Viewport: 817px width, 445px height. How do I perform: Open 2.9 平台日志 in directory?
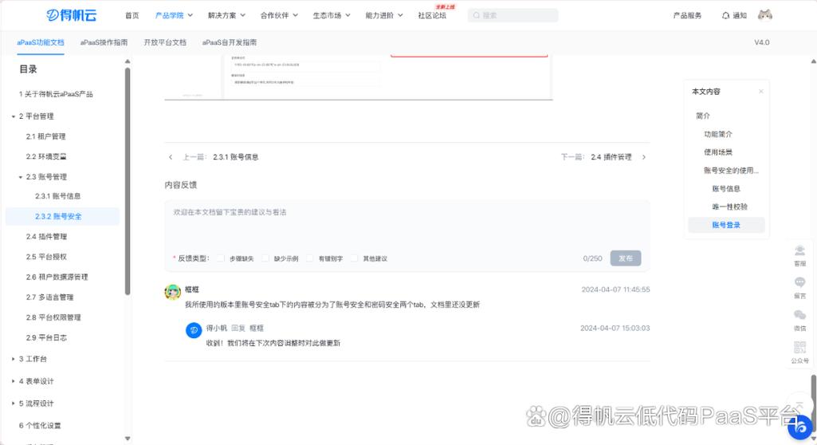[46, 337]
